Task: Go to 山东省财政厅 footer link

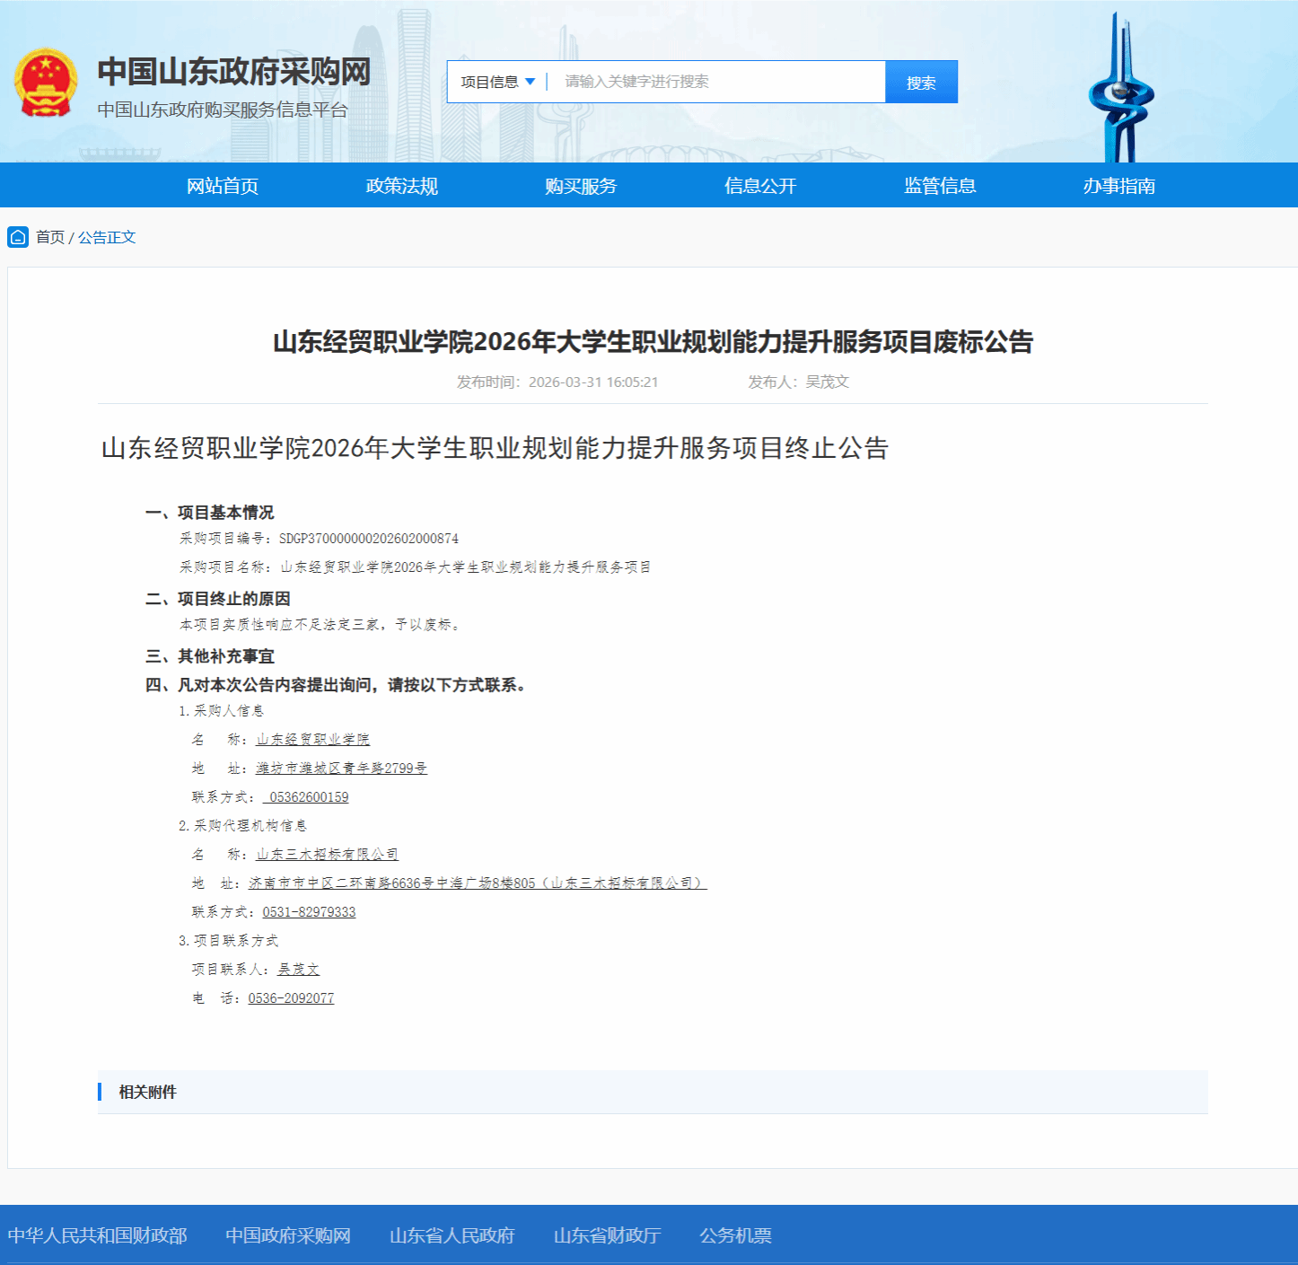Action: [607, 1235]
